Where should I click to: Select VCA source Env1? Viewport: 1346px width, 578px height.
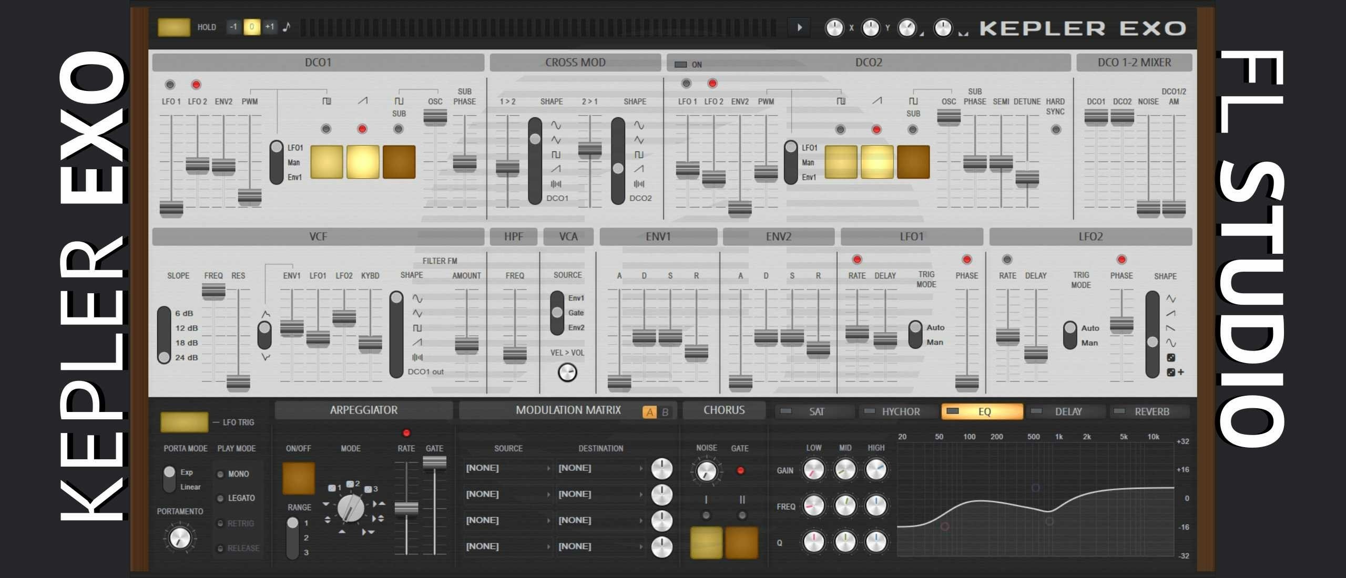click(x=576, y=298)
